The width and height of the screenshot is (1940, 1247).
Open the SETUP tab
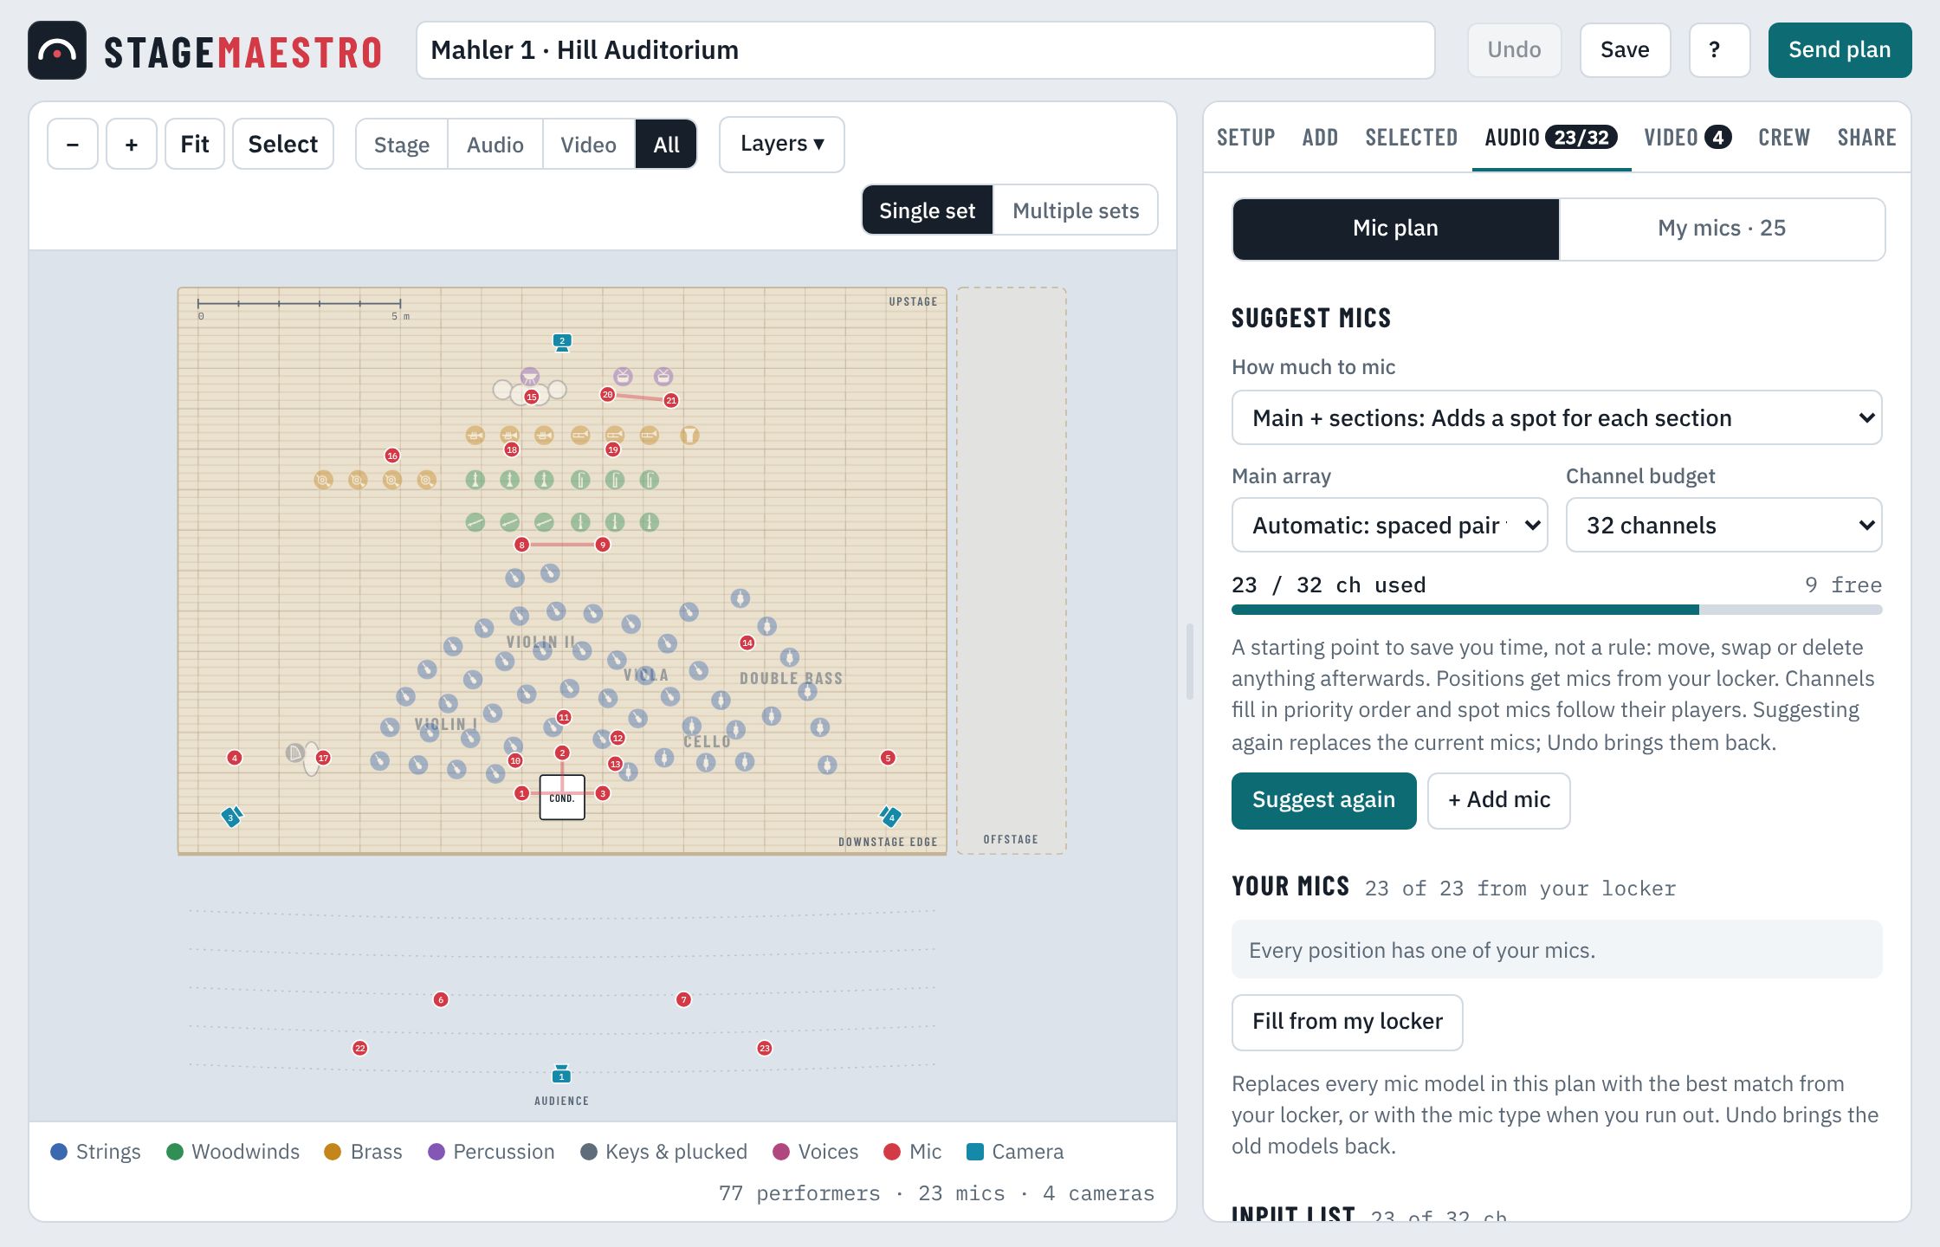[1245, 138]
